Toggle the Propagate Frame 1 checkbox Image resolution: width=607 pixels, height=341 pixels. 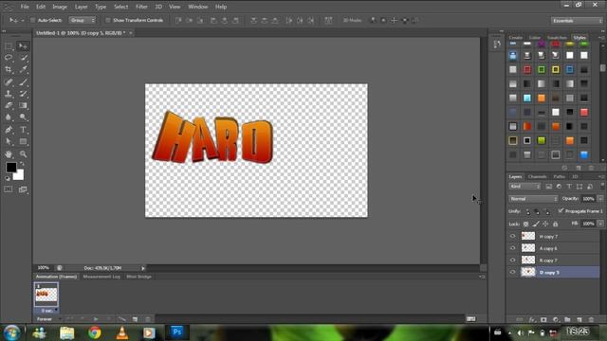561,210
